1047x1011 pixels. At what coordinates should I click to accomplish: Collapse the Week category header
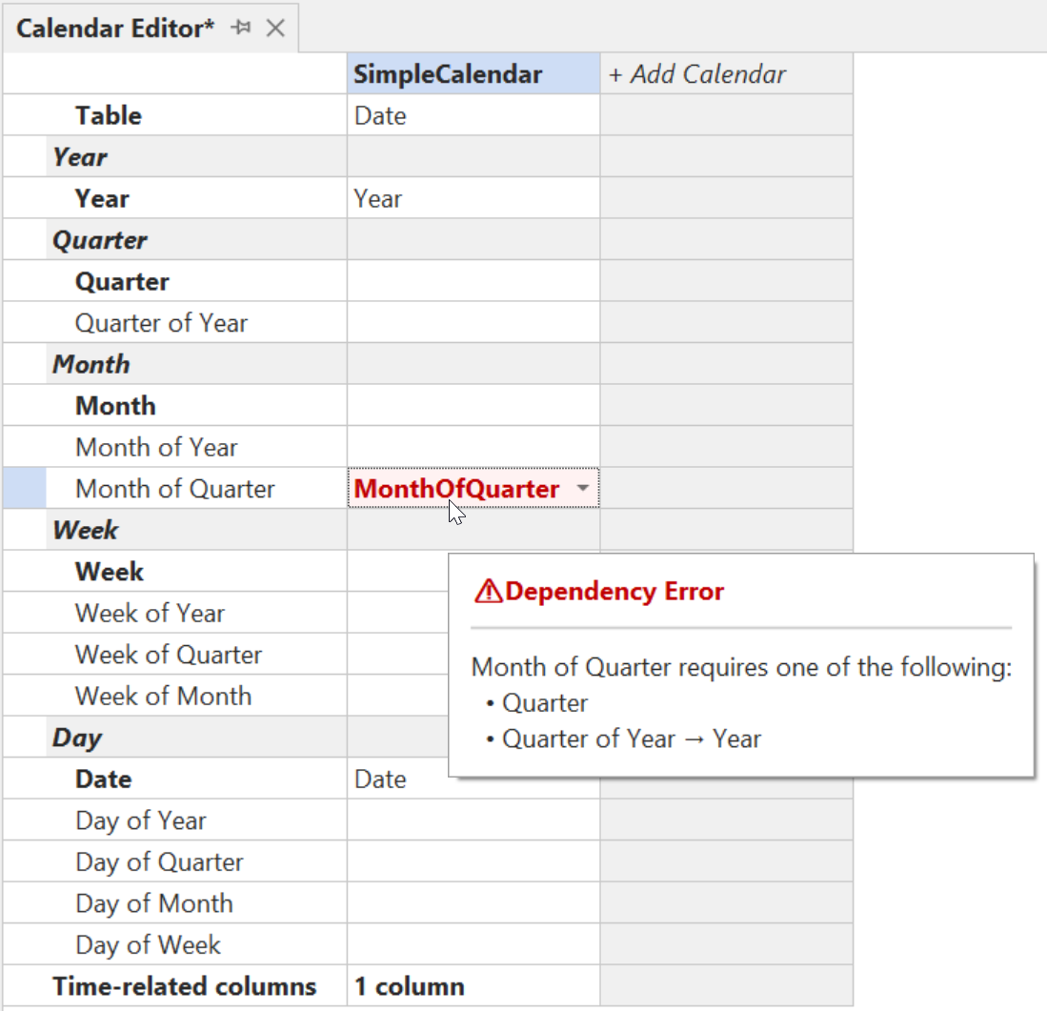[85, 531]
